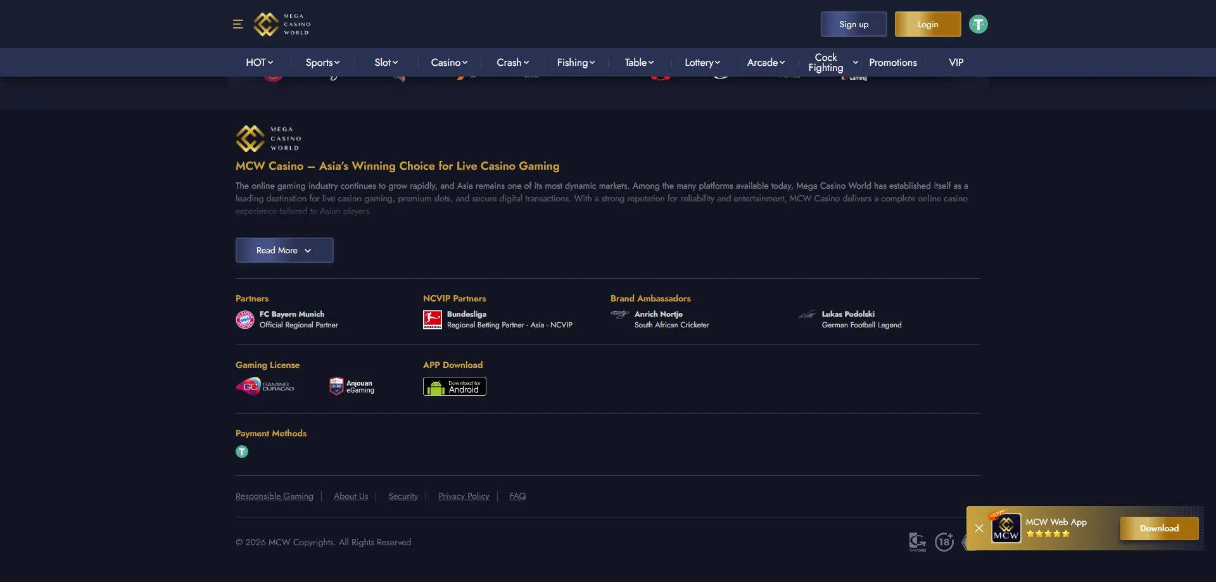Click the Sign up button

(854, 24)
